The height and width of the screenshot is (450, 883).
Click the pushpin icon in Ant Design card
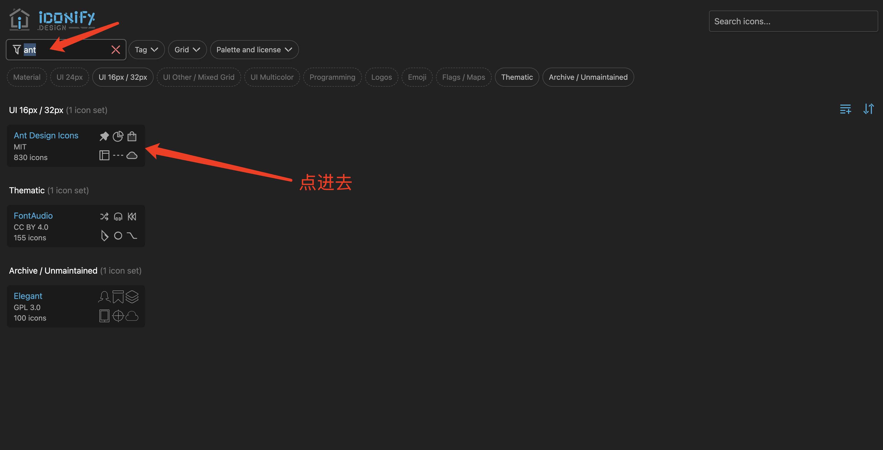[x=104, y=136]
